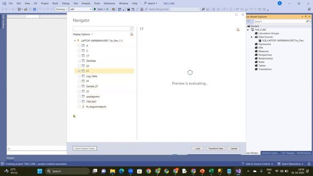This screenshot has width=313, height=176.
Task: Click the function icon beside fn_diagramobjects
Action: click(x=83, y=107)
